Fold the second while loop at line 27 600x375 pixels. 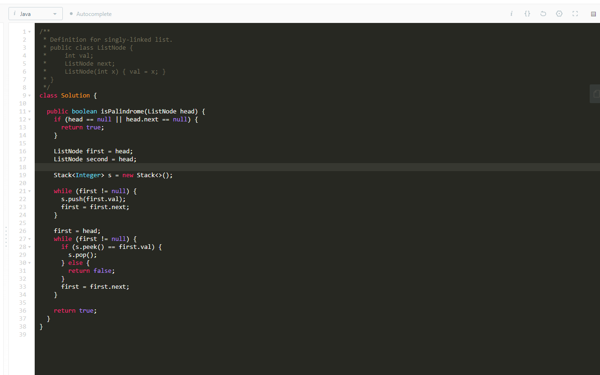[30, 239]
